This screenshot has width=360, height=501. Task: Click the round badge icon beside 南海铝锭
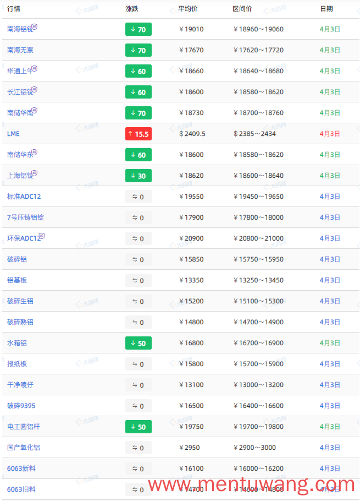[x=35, y=26]
